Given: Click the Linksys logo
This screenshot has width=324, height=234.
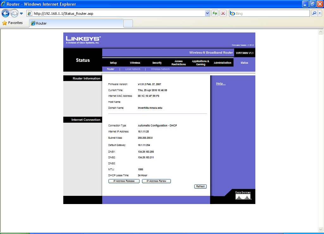Looking at the screenshot, I should 83,40.
